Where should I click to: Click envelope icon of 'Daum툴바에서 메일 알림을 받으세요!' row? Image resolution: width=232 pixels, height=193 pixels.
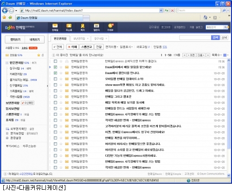tap(67, 67)
